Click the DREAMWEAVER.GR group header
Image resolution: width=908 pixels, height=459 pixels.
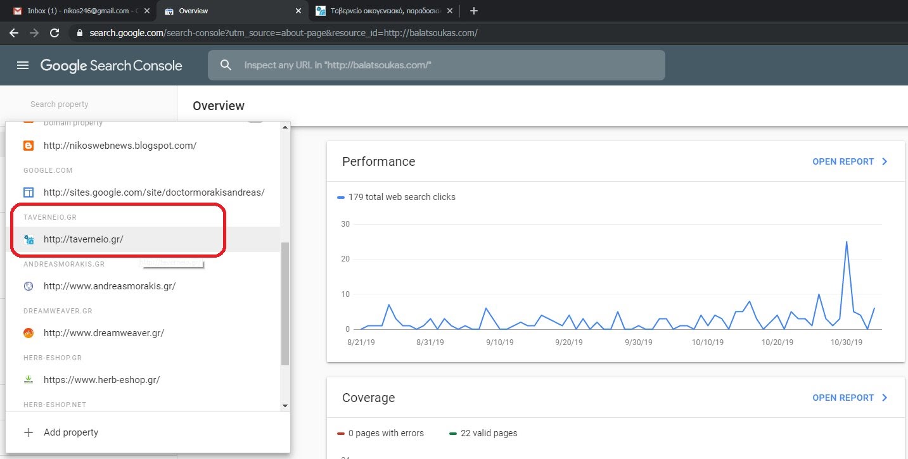(58, 311)
